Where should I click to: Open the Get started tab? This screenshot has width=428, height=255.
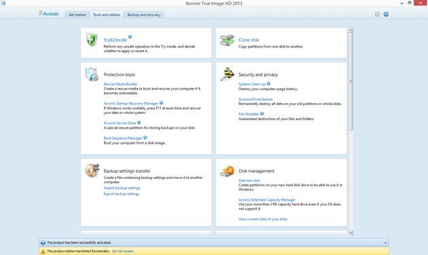[77, 15]
